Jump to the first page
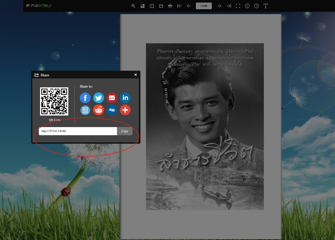This screenshot has width=335, height=240. point(179,6)
